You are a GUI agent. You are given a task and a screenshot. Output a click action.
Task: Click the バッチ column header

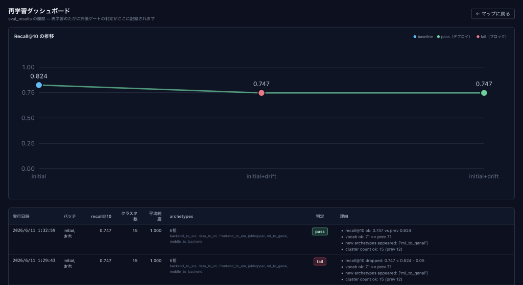(x=69, y=216)
